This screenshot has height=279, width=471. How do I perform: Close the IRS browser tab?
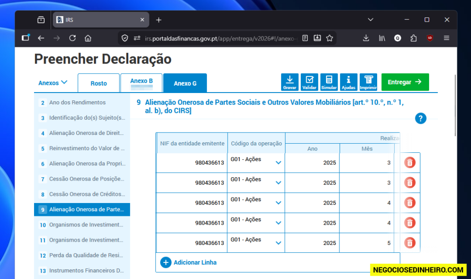(x=143, y=20)
